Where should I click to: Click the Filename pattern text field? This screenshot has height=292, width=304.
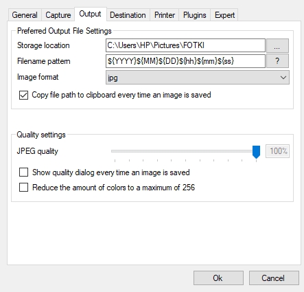[x=185, y=61]
